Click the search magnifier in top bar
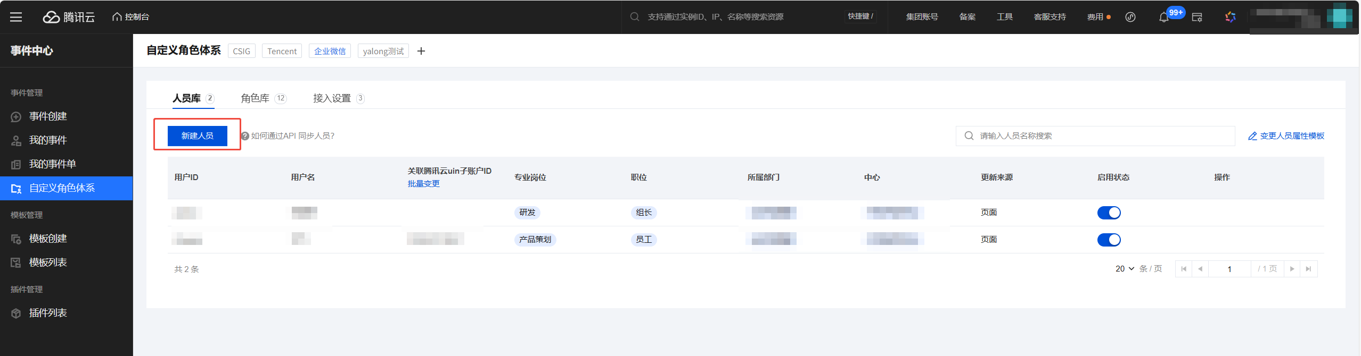This screenshot has width=1361, height=356. (635, 17)
